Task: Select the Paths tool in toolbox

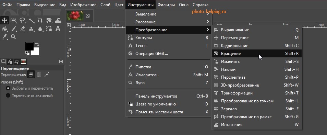Action: pos(49,29)
